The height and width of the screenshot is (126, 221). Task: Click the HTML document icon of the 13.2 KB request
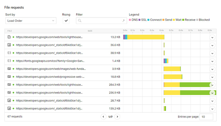(9, 37)
